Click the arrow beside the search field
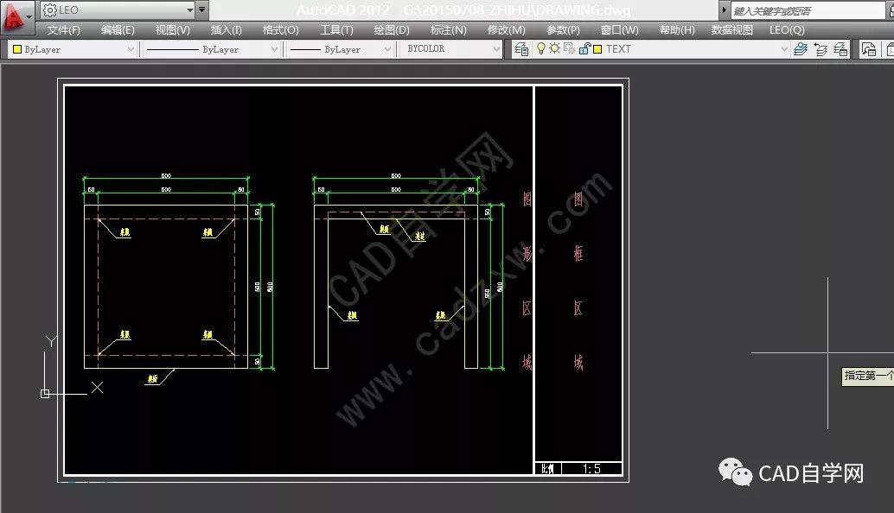Viewport: 894px width, 513px height. [x=724, y=10]
